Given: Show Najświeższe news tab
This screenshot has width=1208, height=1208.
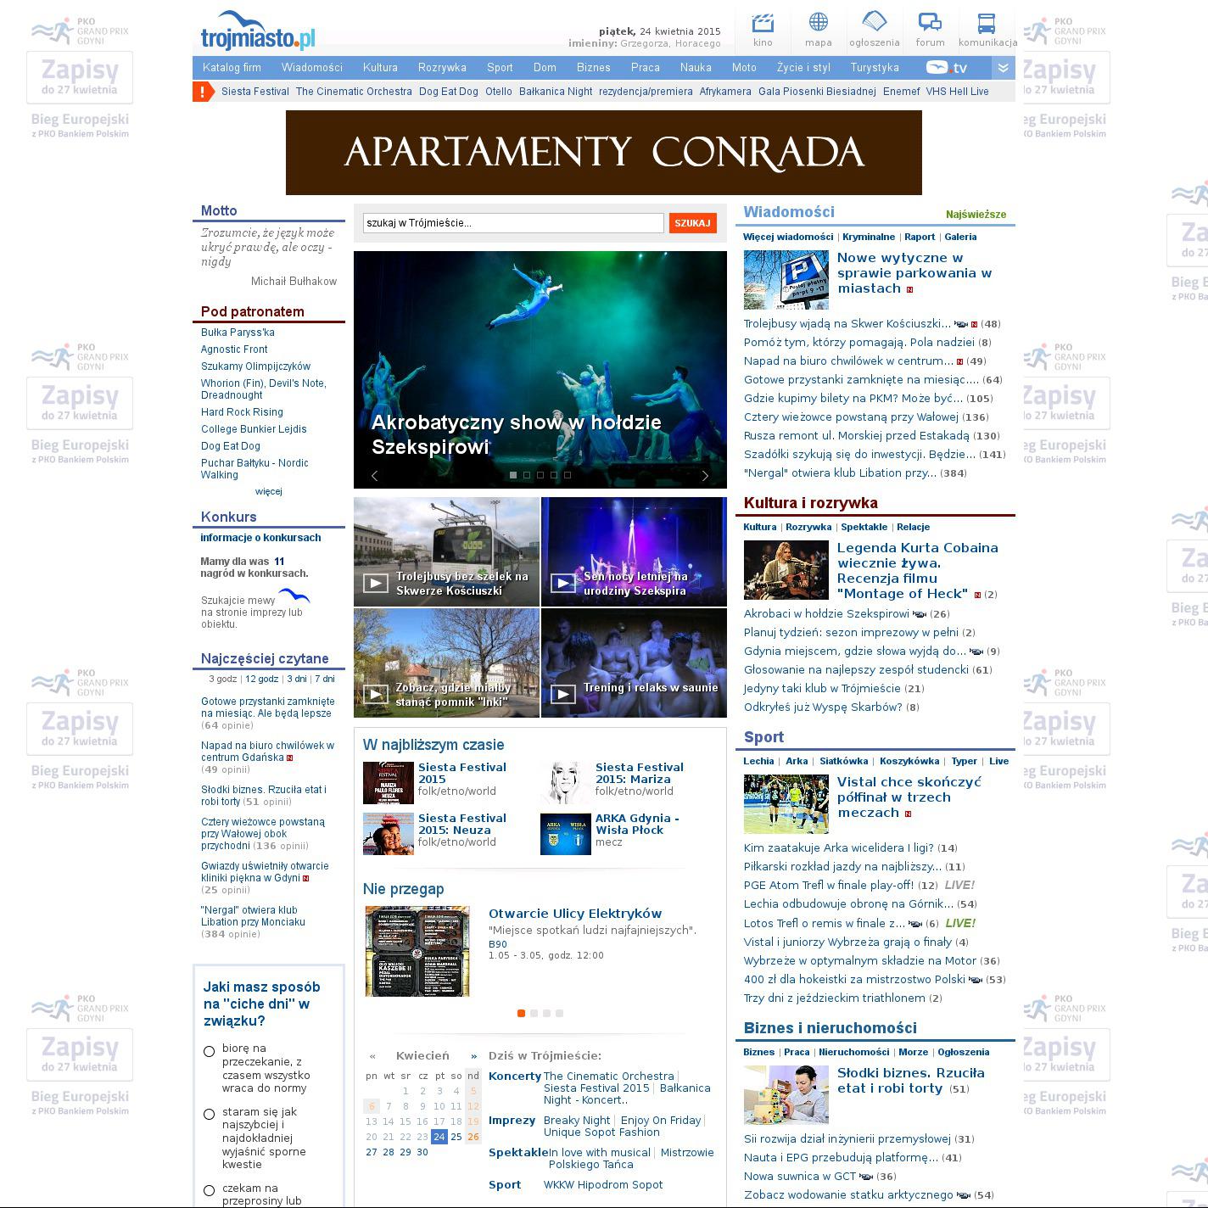Looking at the screenshot, I should coord(976,215).
